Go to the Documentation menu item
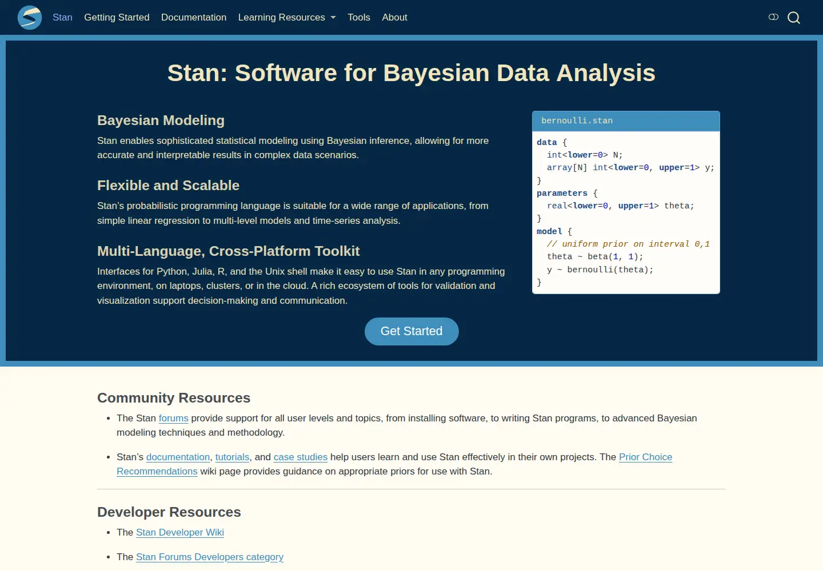The width and height of the screenshot is (823, 571). coord(194,17)
